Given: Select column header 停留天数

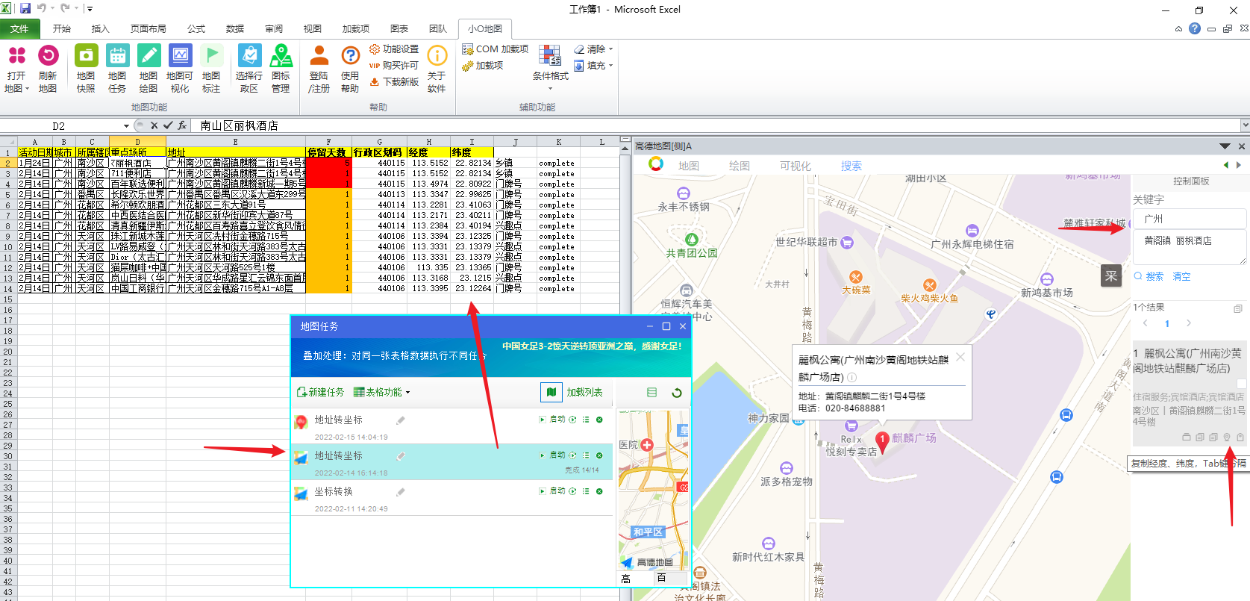Looking at the screenshot, I should pos(328,152).
